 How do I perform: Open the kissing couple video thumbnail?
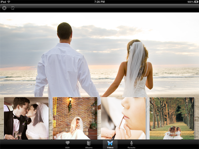[26, 118]
